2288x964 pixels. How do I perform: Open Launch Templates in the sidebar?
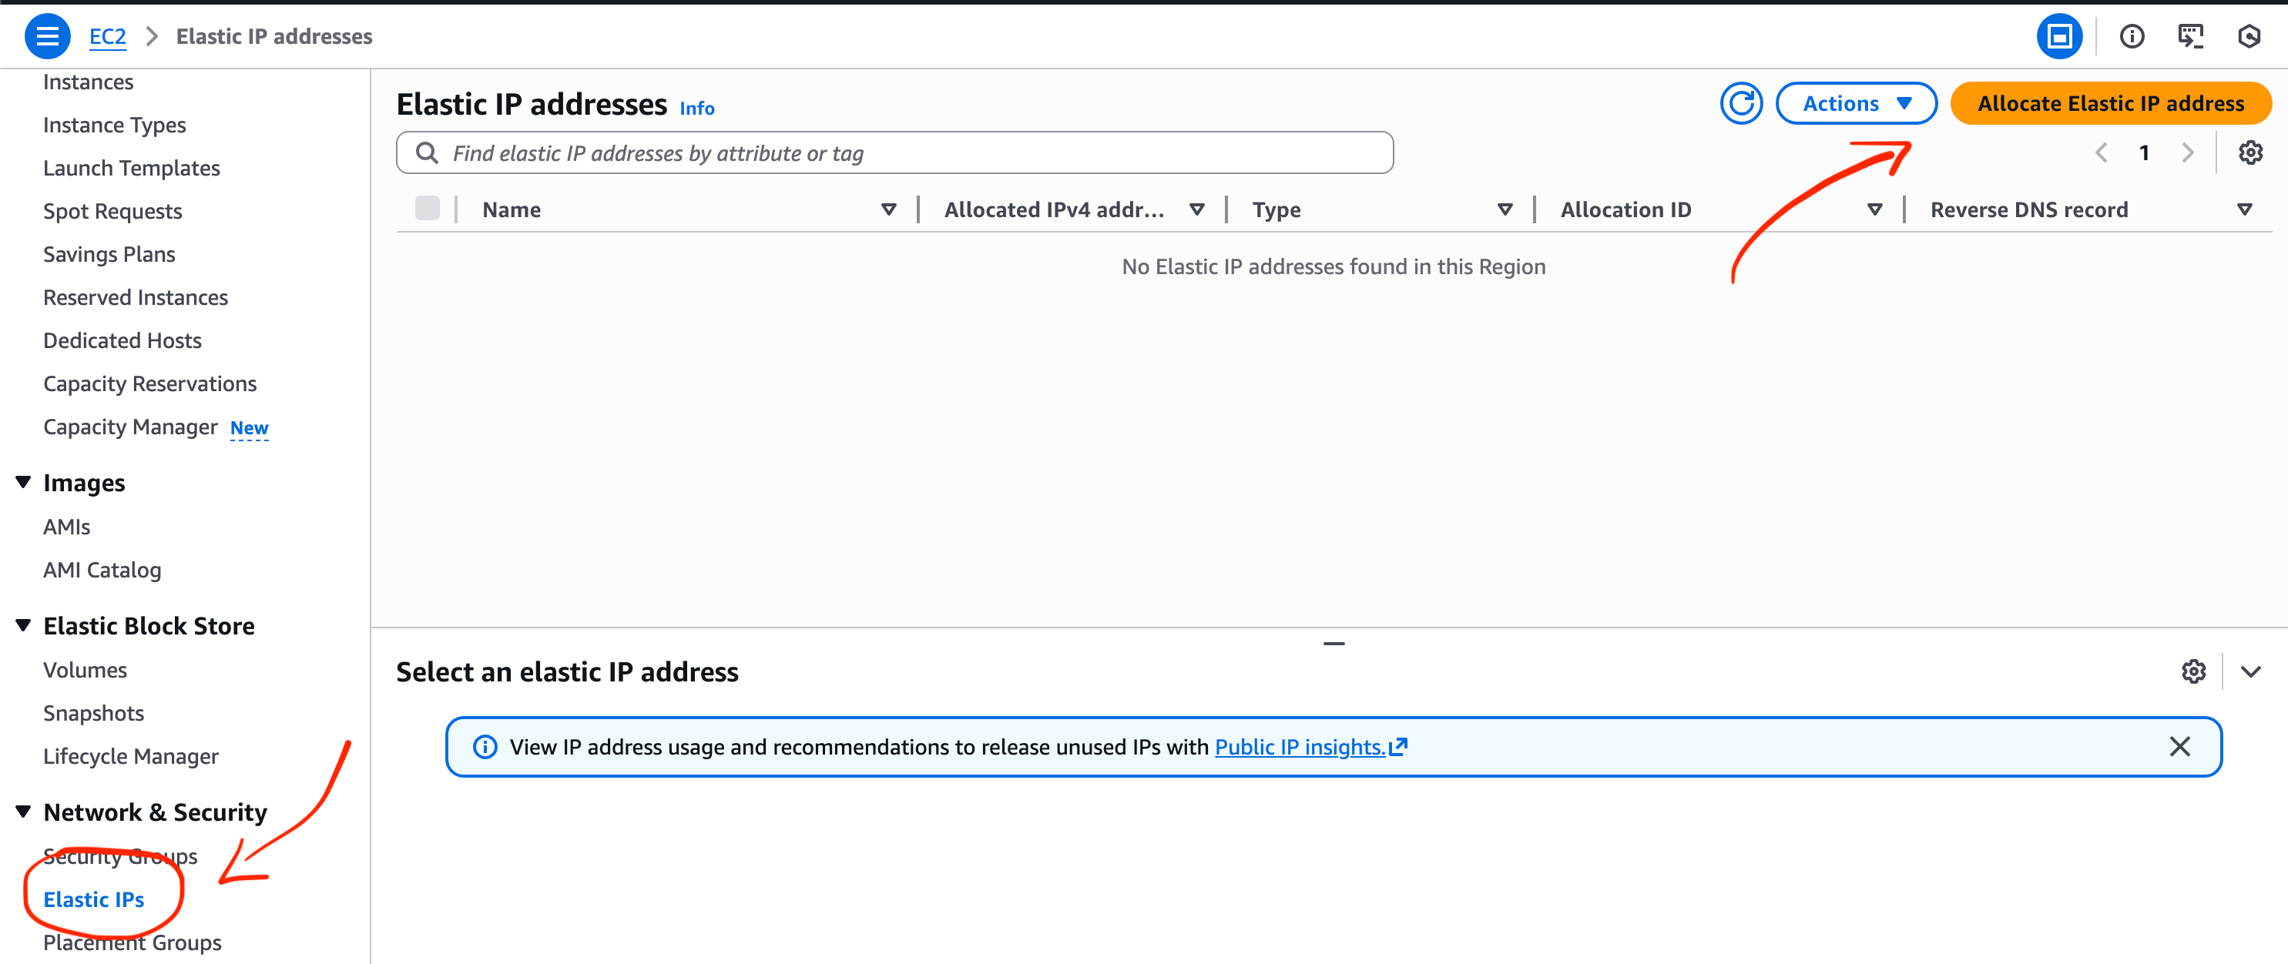pyautogui.click(x=132, y=168)
